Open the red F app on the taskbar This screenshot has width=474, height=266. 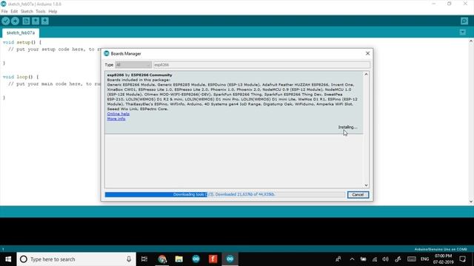pos(213,259)
